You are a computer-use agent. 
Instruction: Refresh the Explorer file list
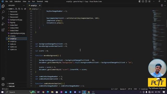point(22,9)
